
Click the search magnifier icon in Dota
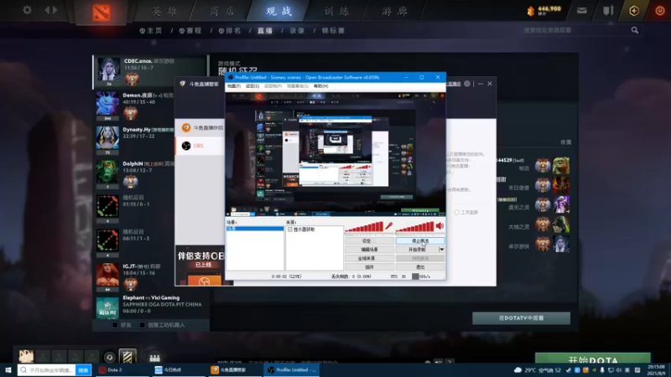[x=635, y=30]
